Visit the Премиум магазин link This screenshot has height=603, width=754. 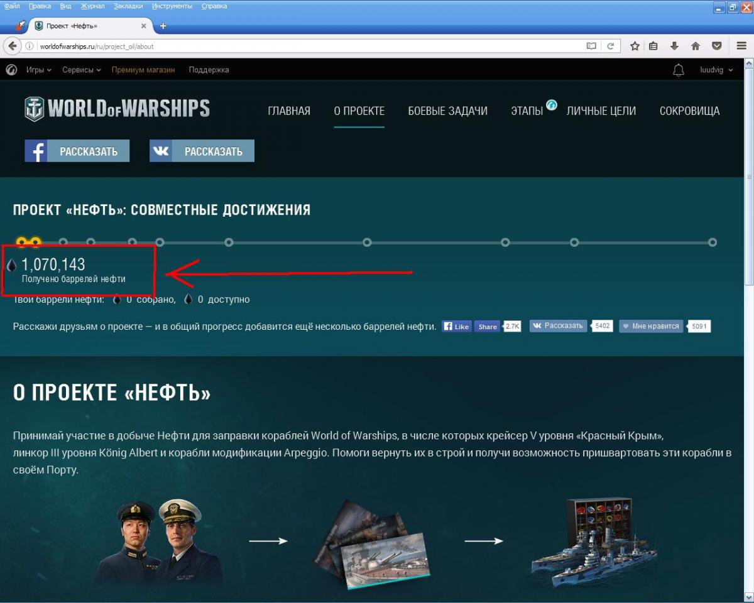pyautogui.click(x=143, y=70)
